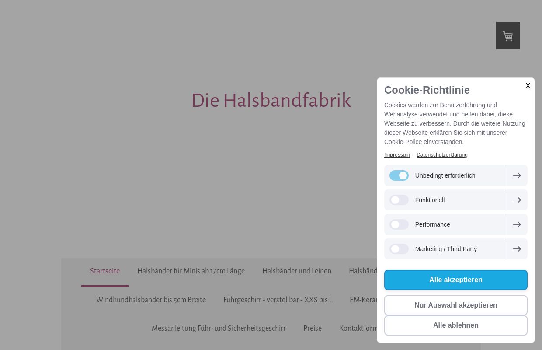Toggle Marketing / Third Party switch
Screen dimensions: 542x350
(x=399, y=249)
